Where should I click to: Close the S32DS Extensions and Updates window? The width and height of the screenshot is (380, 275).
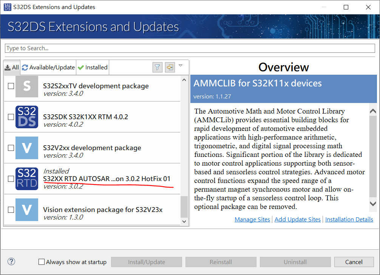[368, 7]
